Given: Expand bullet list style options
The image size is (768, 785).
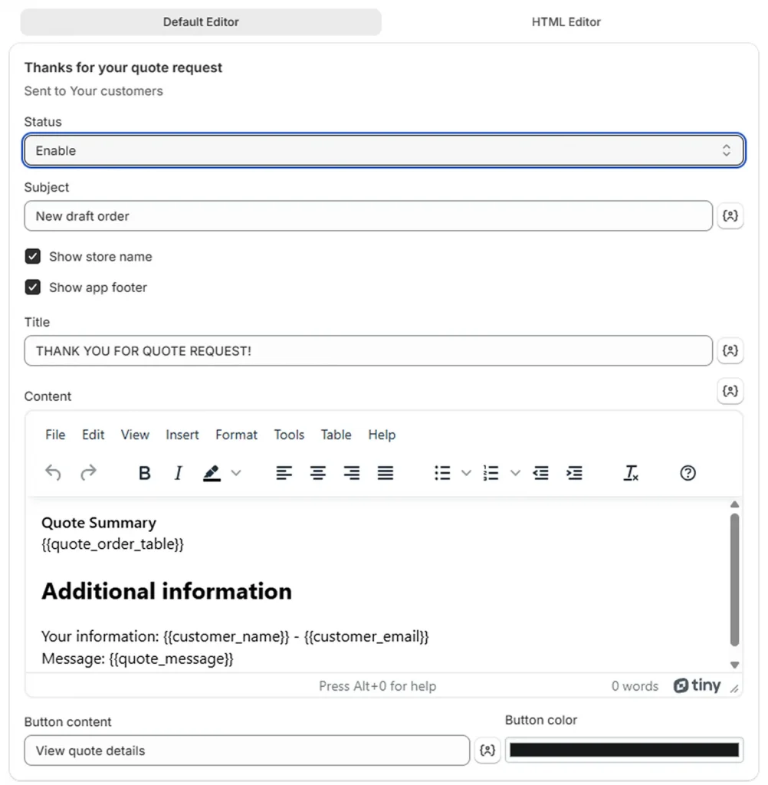Looking at the screenshot, I should [466, 473].
